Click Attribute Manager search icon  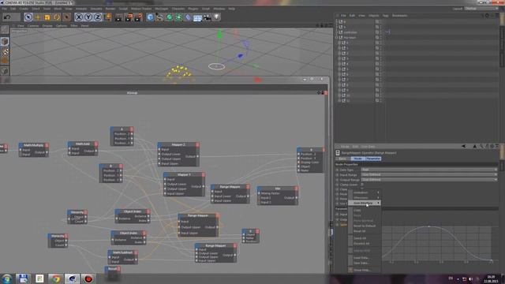coord(481,146)
